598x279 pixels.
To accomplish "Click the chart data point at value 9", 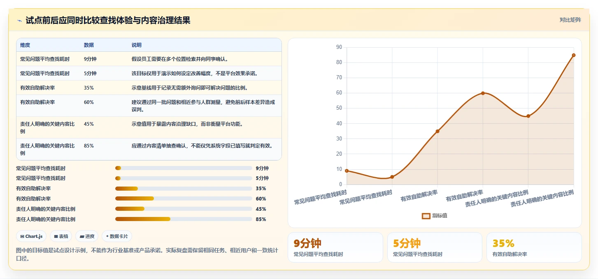I will click(347, 171).
